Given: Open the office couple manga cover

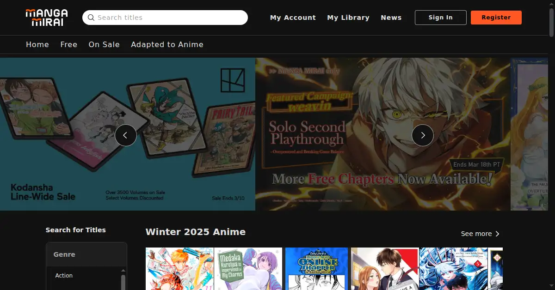Looking at the screenshot, I should click(x=385, y=269).
